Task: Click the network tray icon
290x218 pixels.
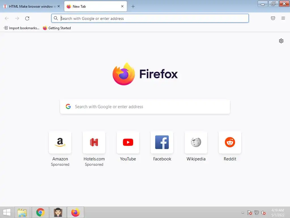Action: (257, 213)
